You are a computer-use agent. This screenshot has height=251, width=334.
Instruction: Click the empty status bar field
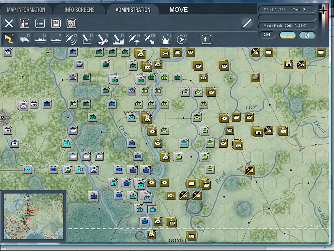(287, 18)
